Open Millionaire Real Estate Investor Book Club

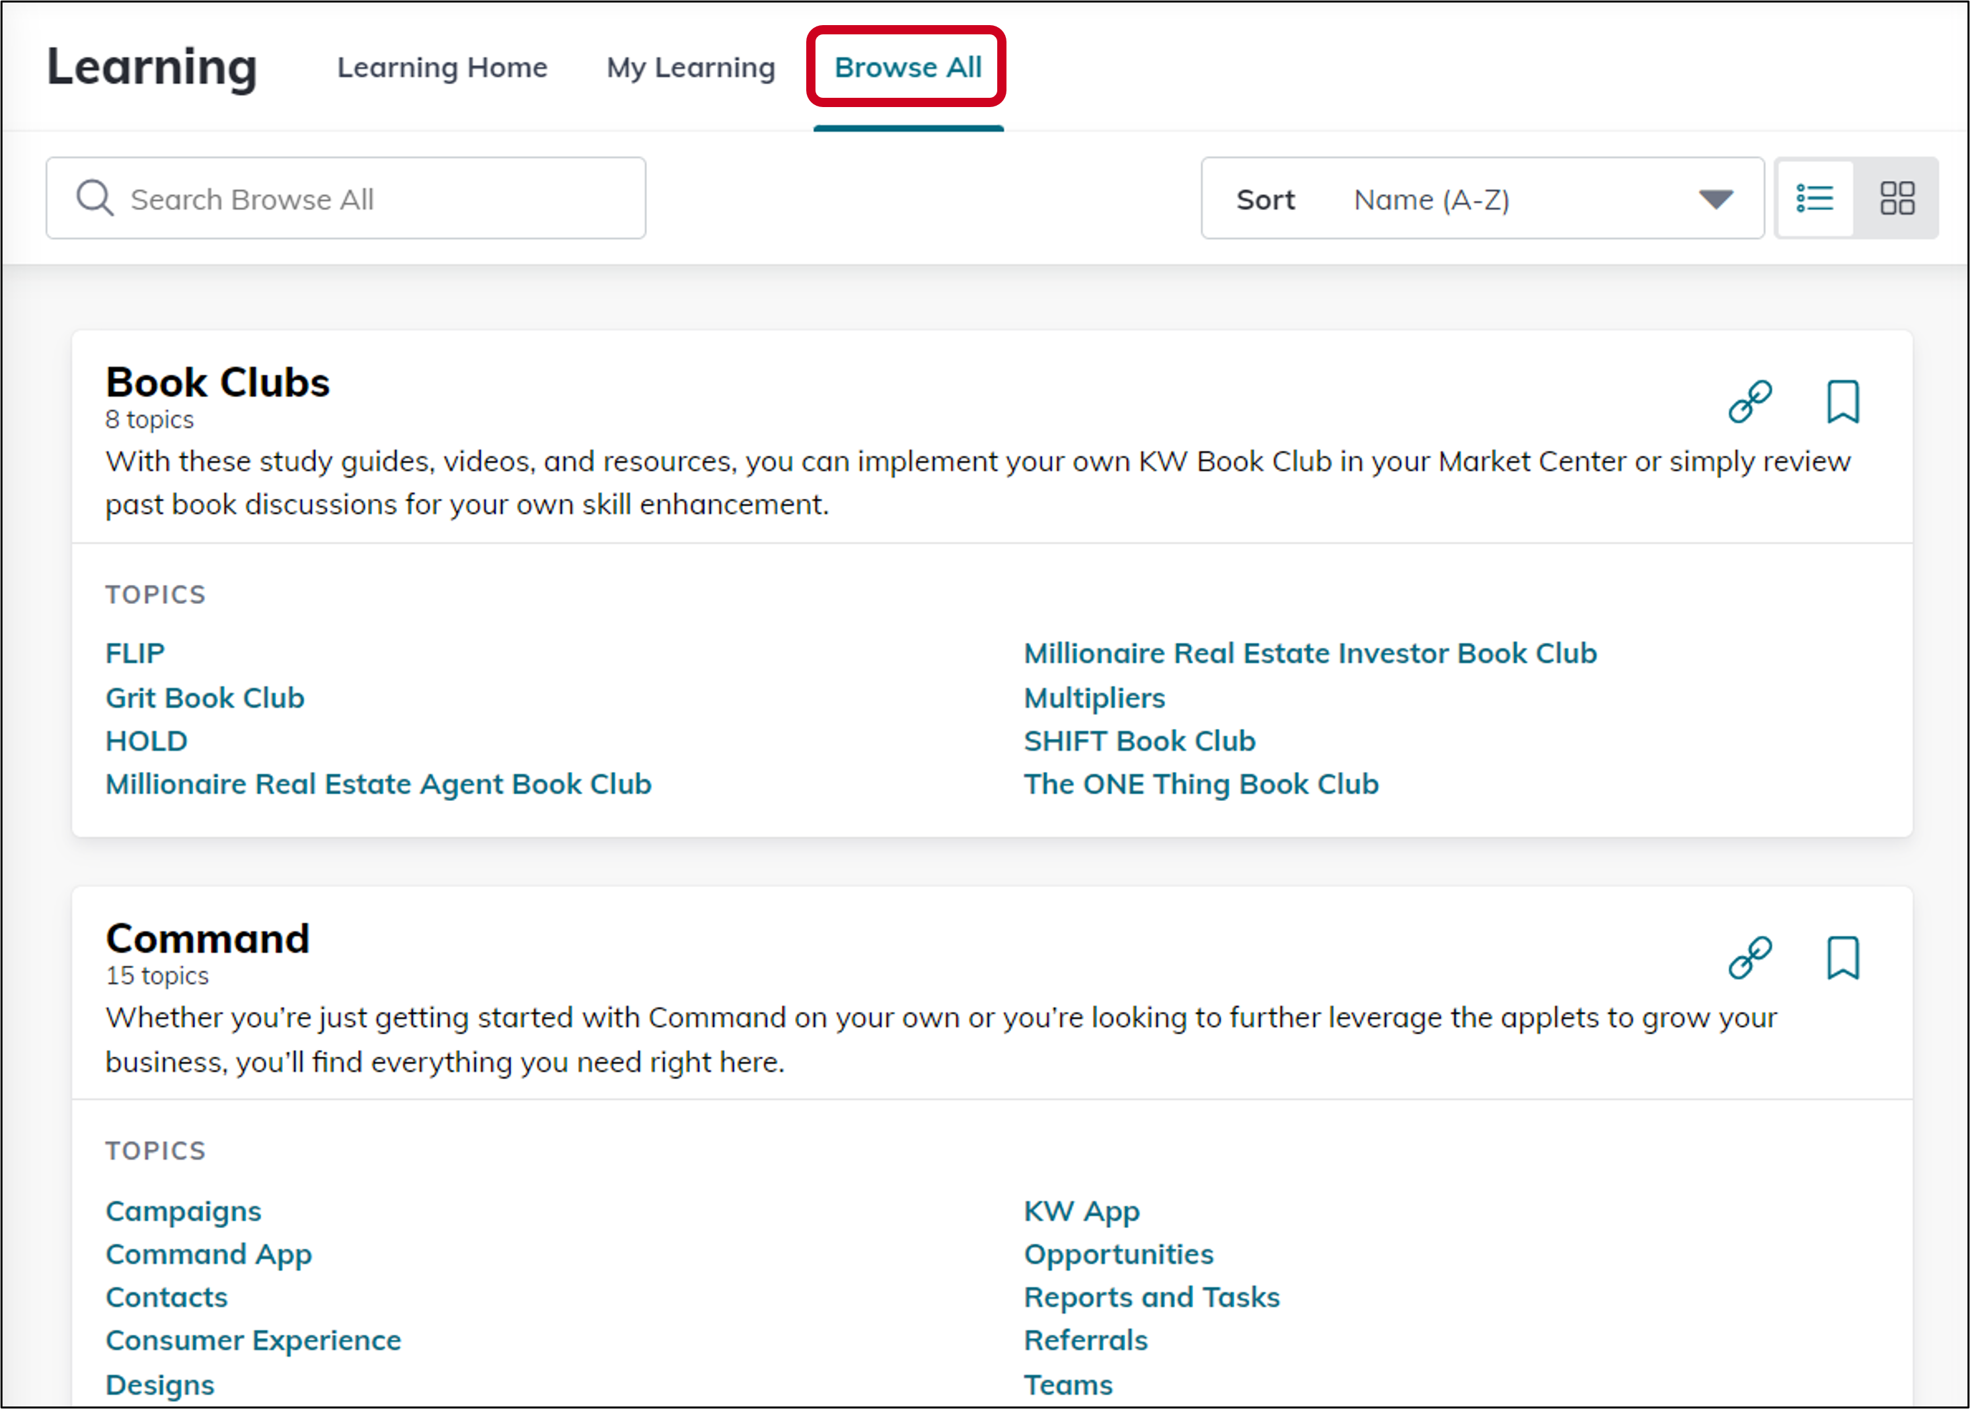pyautogui.click(x=1310, y=654)
